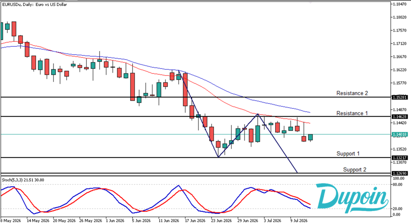411x223 pixels.
Task: Click the 1 Jun 2026 date label
Action: (x=116, y=221)
